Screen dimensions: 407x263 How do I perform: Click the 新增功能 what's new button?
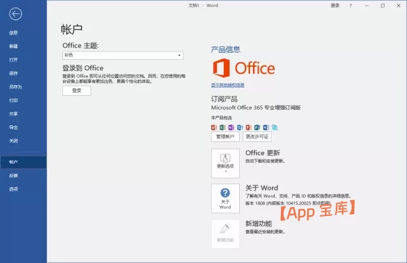point(225,234)
